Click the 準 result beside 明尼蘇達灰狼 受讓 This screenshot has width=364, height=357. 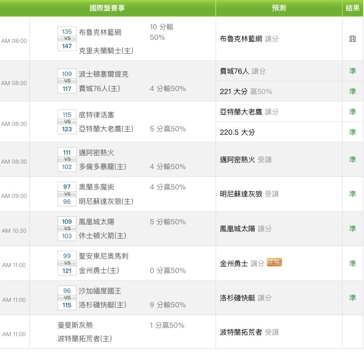coord(353,194)
